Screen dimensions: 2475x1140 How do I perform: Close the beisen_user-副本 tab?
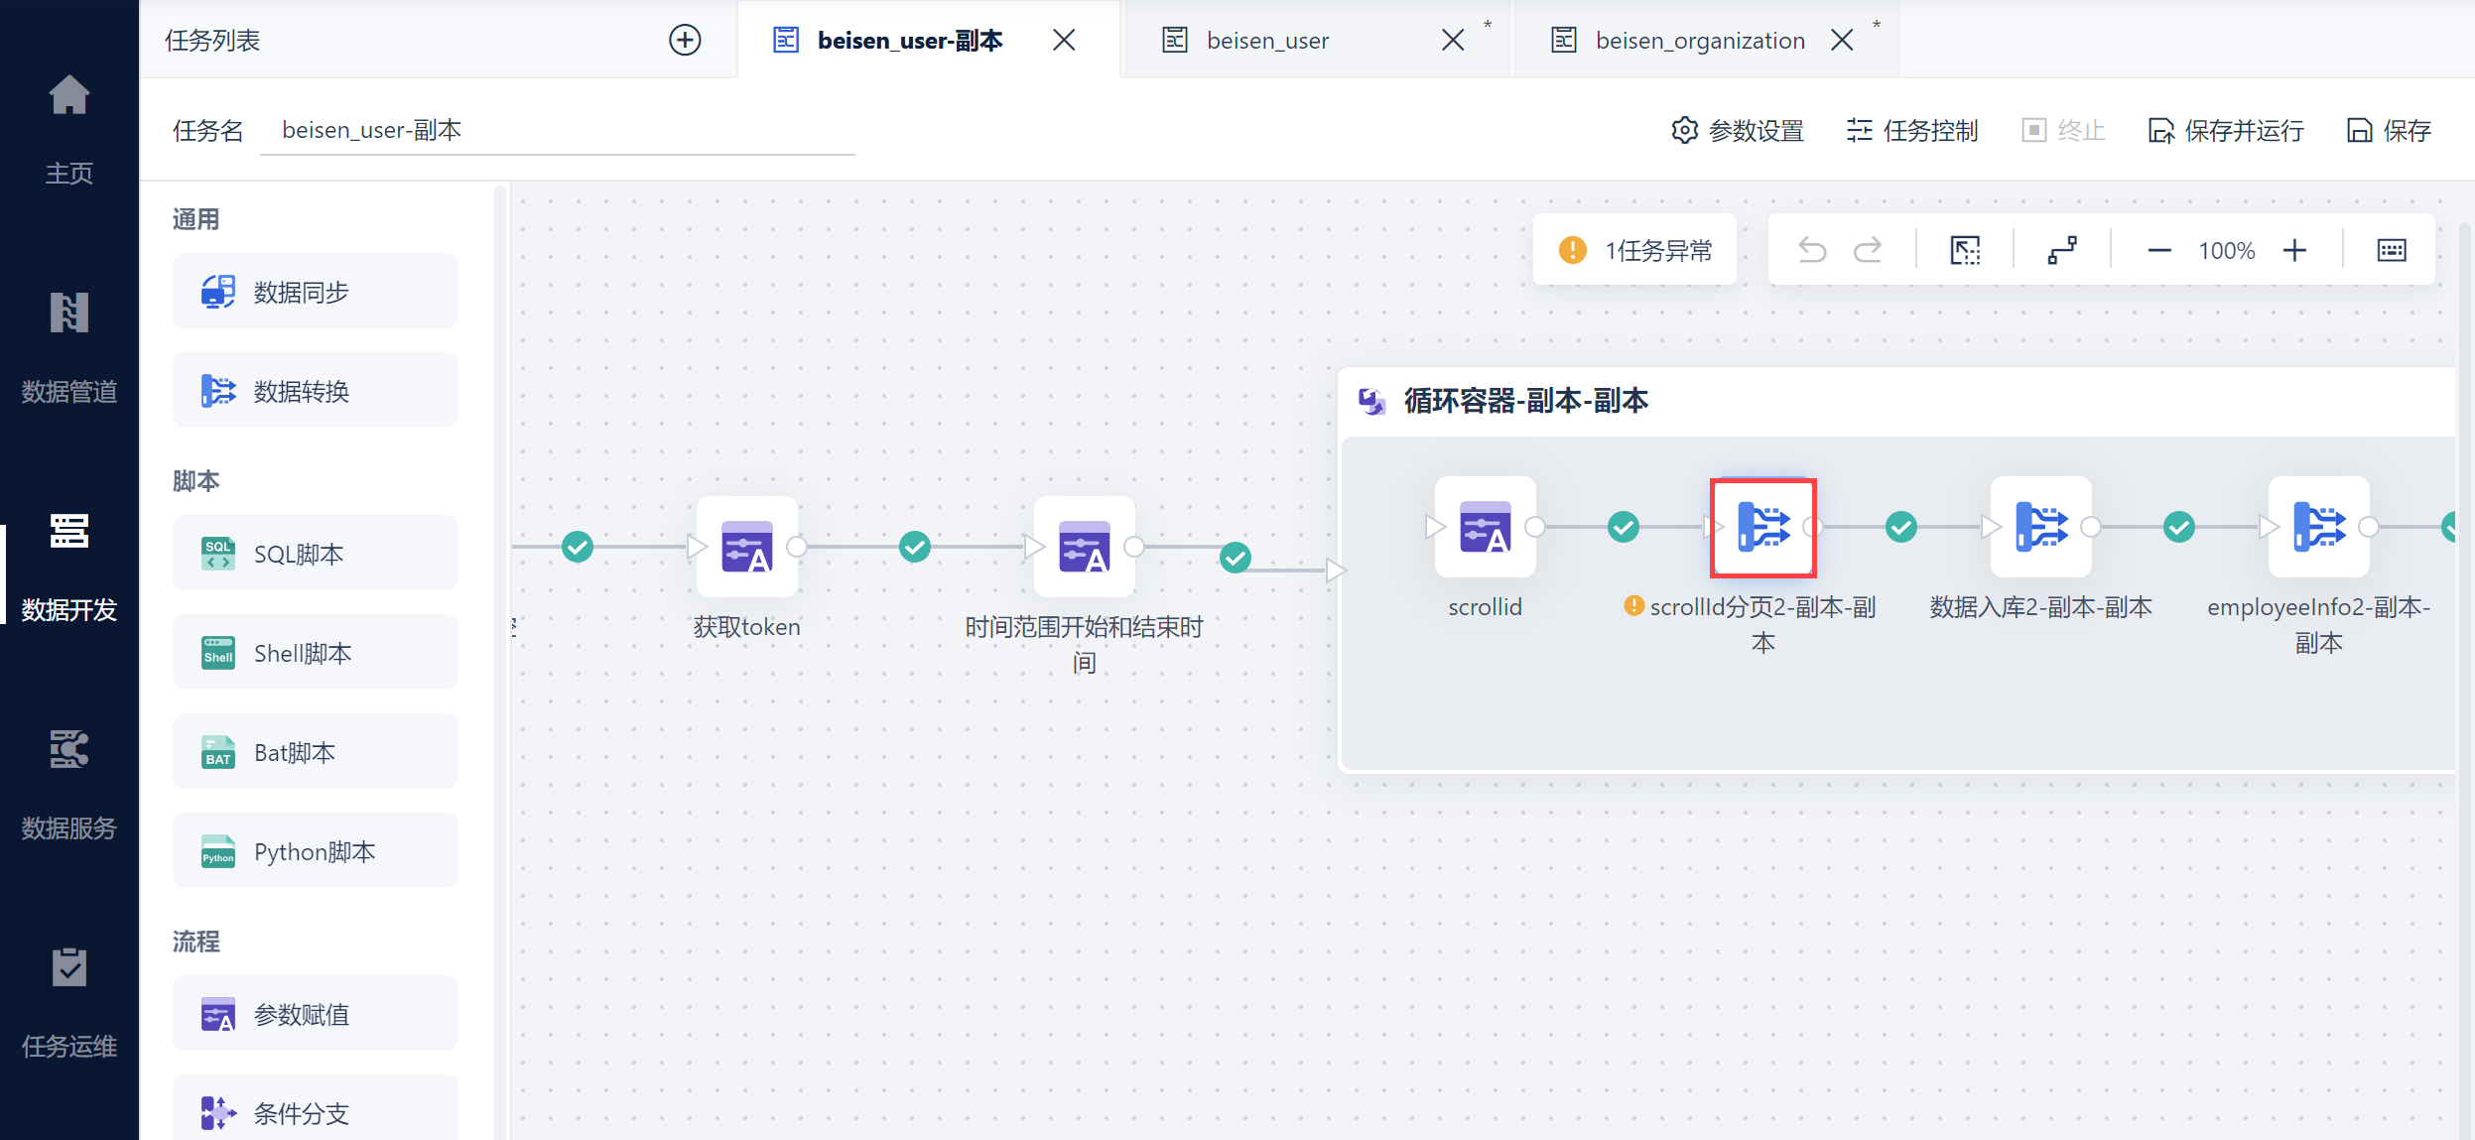pos(1064,40)
